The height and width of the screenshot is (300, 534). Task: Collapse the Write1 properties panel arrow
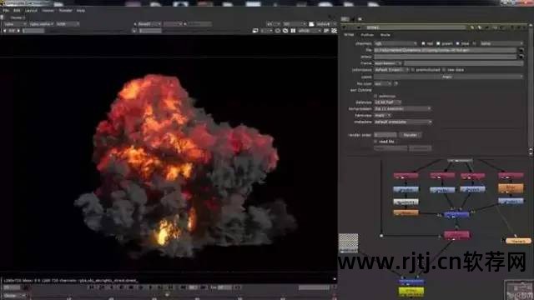pos(345,27)
